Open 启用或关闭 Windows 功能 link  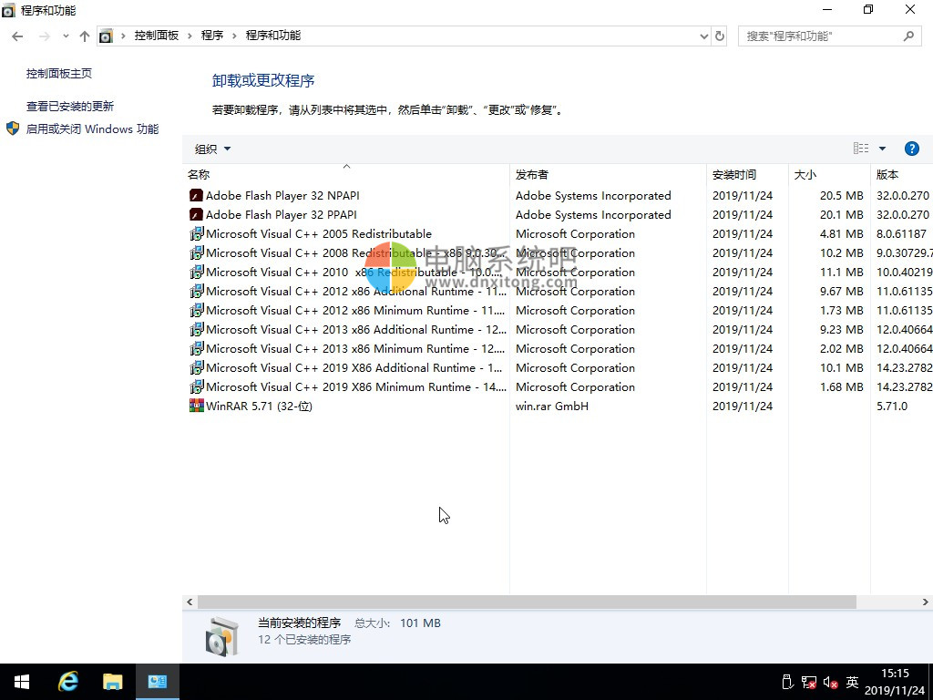[x=92, y=129]
